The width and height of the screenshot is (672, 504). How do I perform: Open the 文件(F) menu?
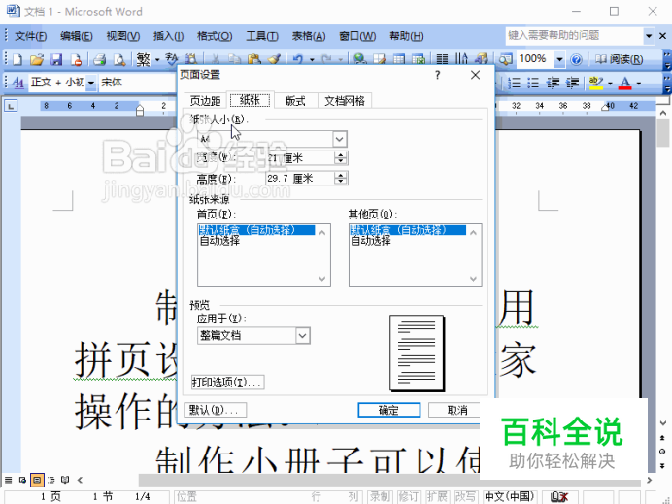click(30, 36)
